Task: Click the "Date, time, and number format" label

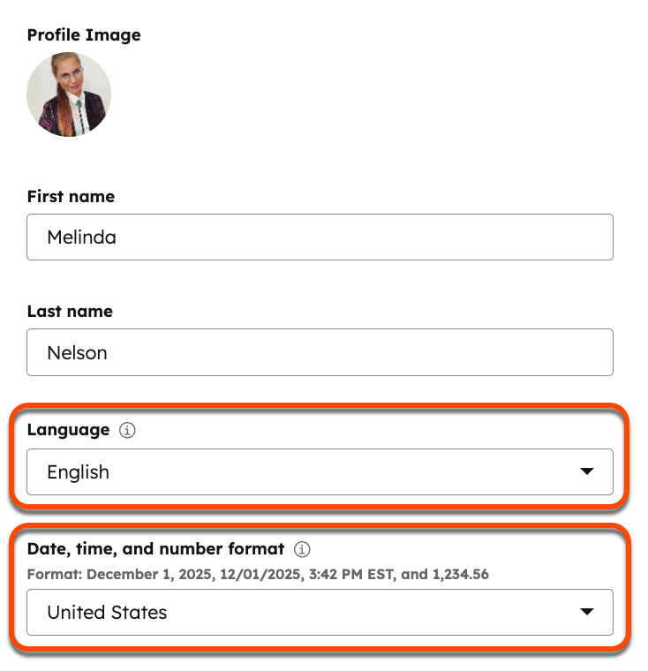Action: (x=155, y=549)
